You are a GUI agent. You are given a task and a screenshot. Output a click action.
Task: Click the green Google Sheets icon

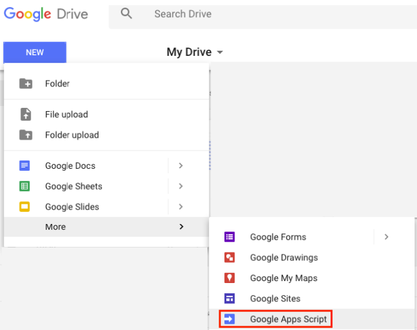(x=24, y=186)
